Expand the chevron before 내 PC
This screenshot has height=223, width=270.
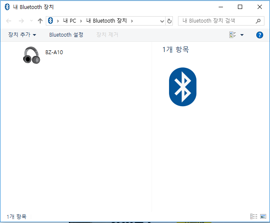click(58, 21)
